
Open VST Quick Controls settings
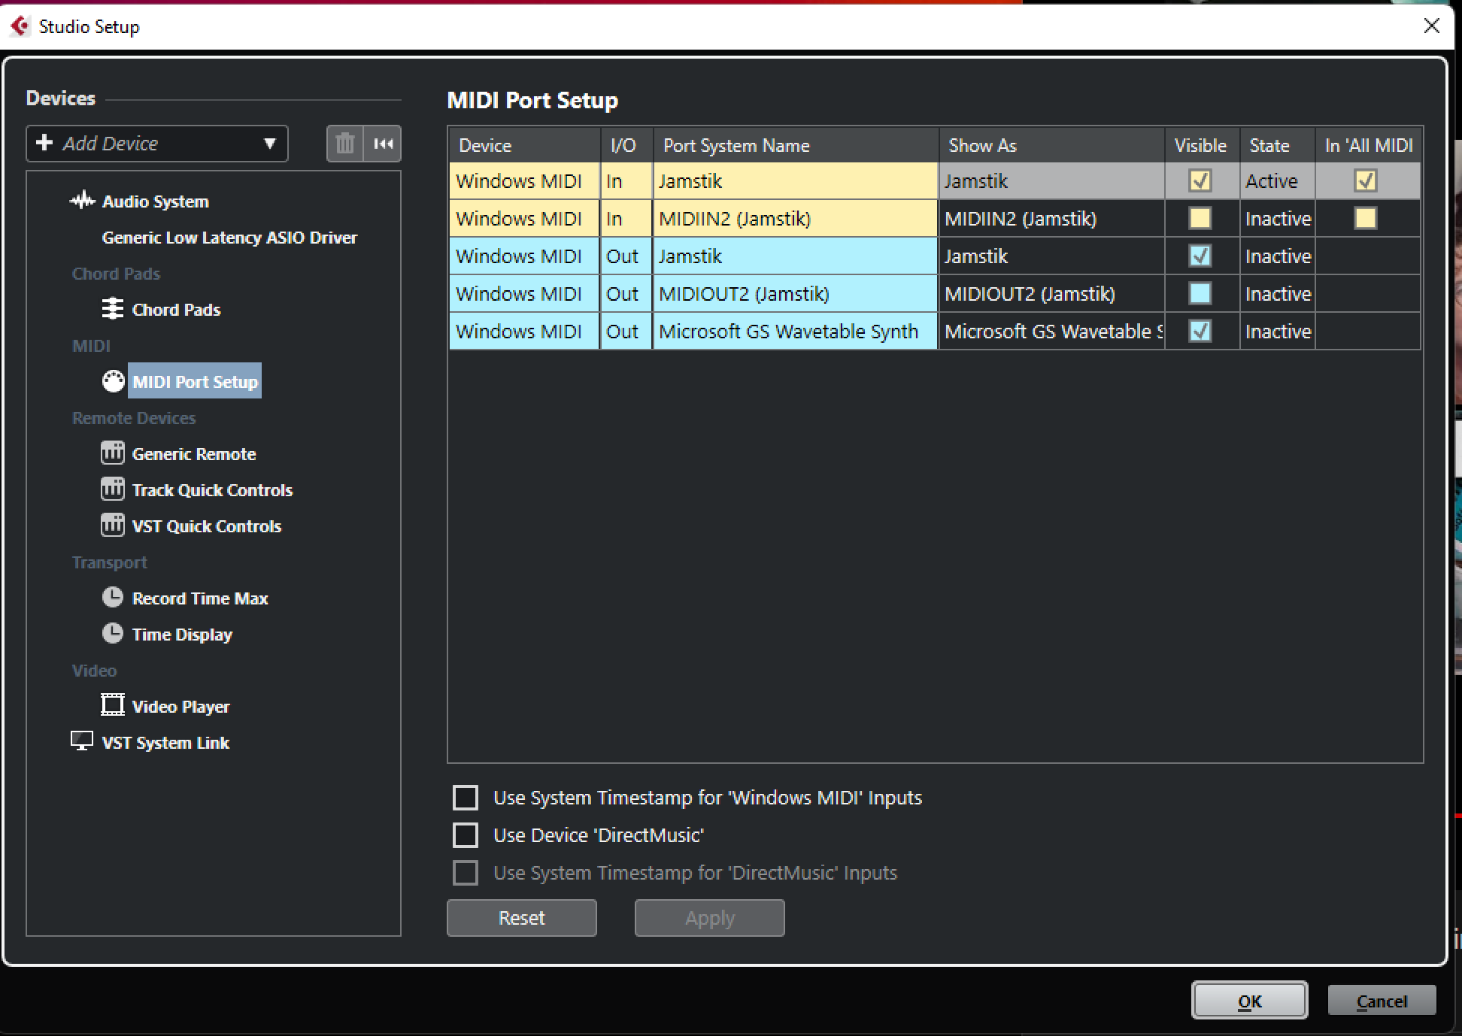(x=207, y=526)
